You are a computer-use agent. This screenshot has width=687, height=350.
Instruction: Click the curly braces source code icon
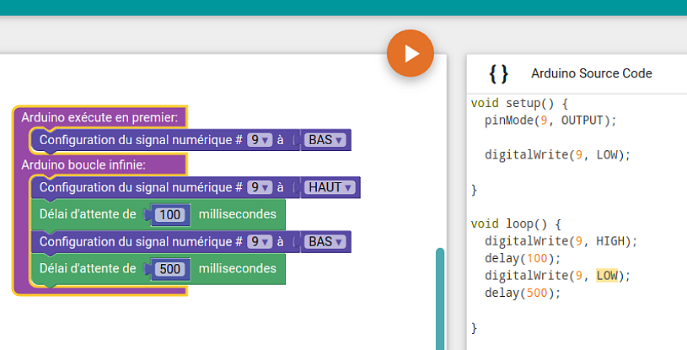tap(498, 73)
